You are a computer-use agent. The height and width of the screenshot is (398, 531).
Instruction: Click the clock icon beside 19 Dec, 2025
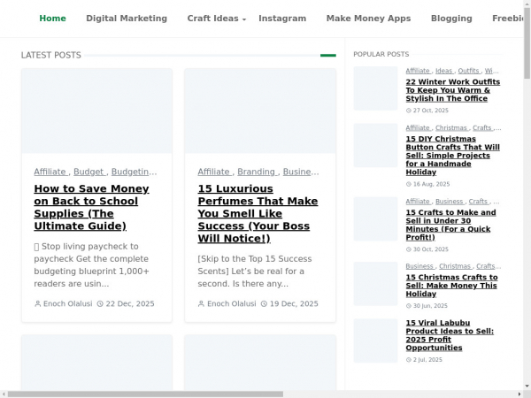[x=264, y=303]
